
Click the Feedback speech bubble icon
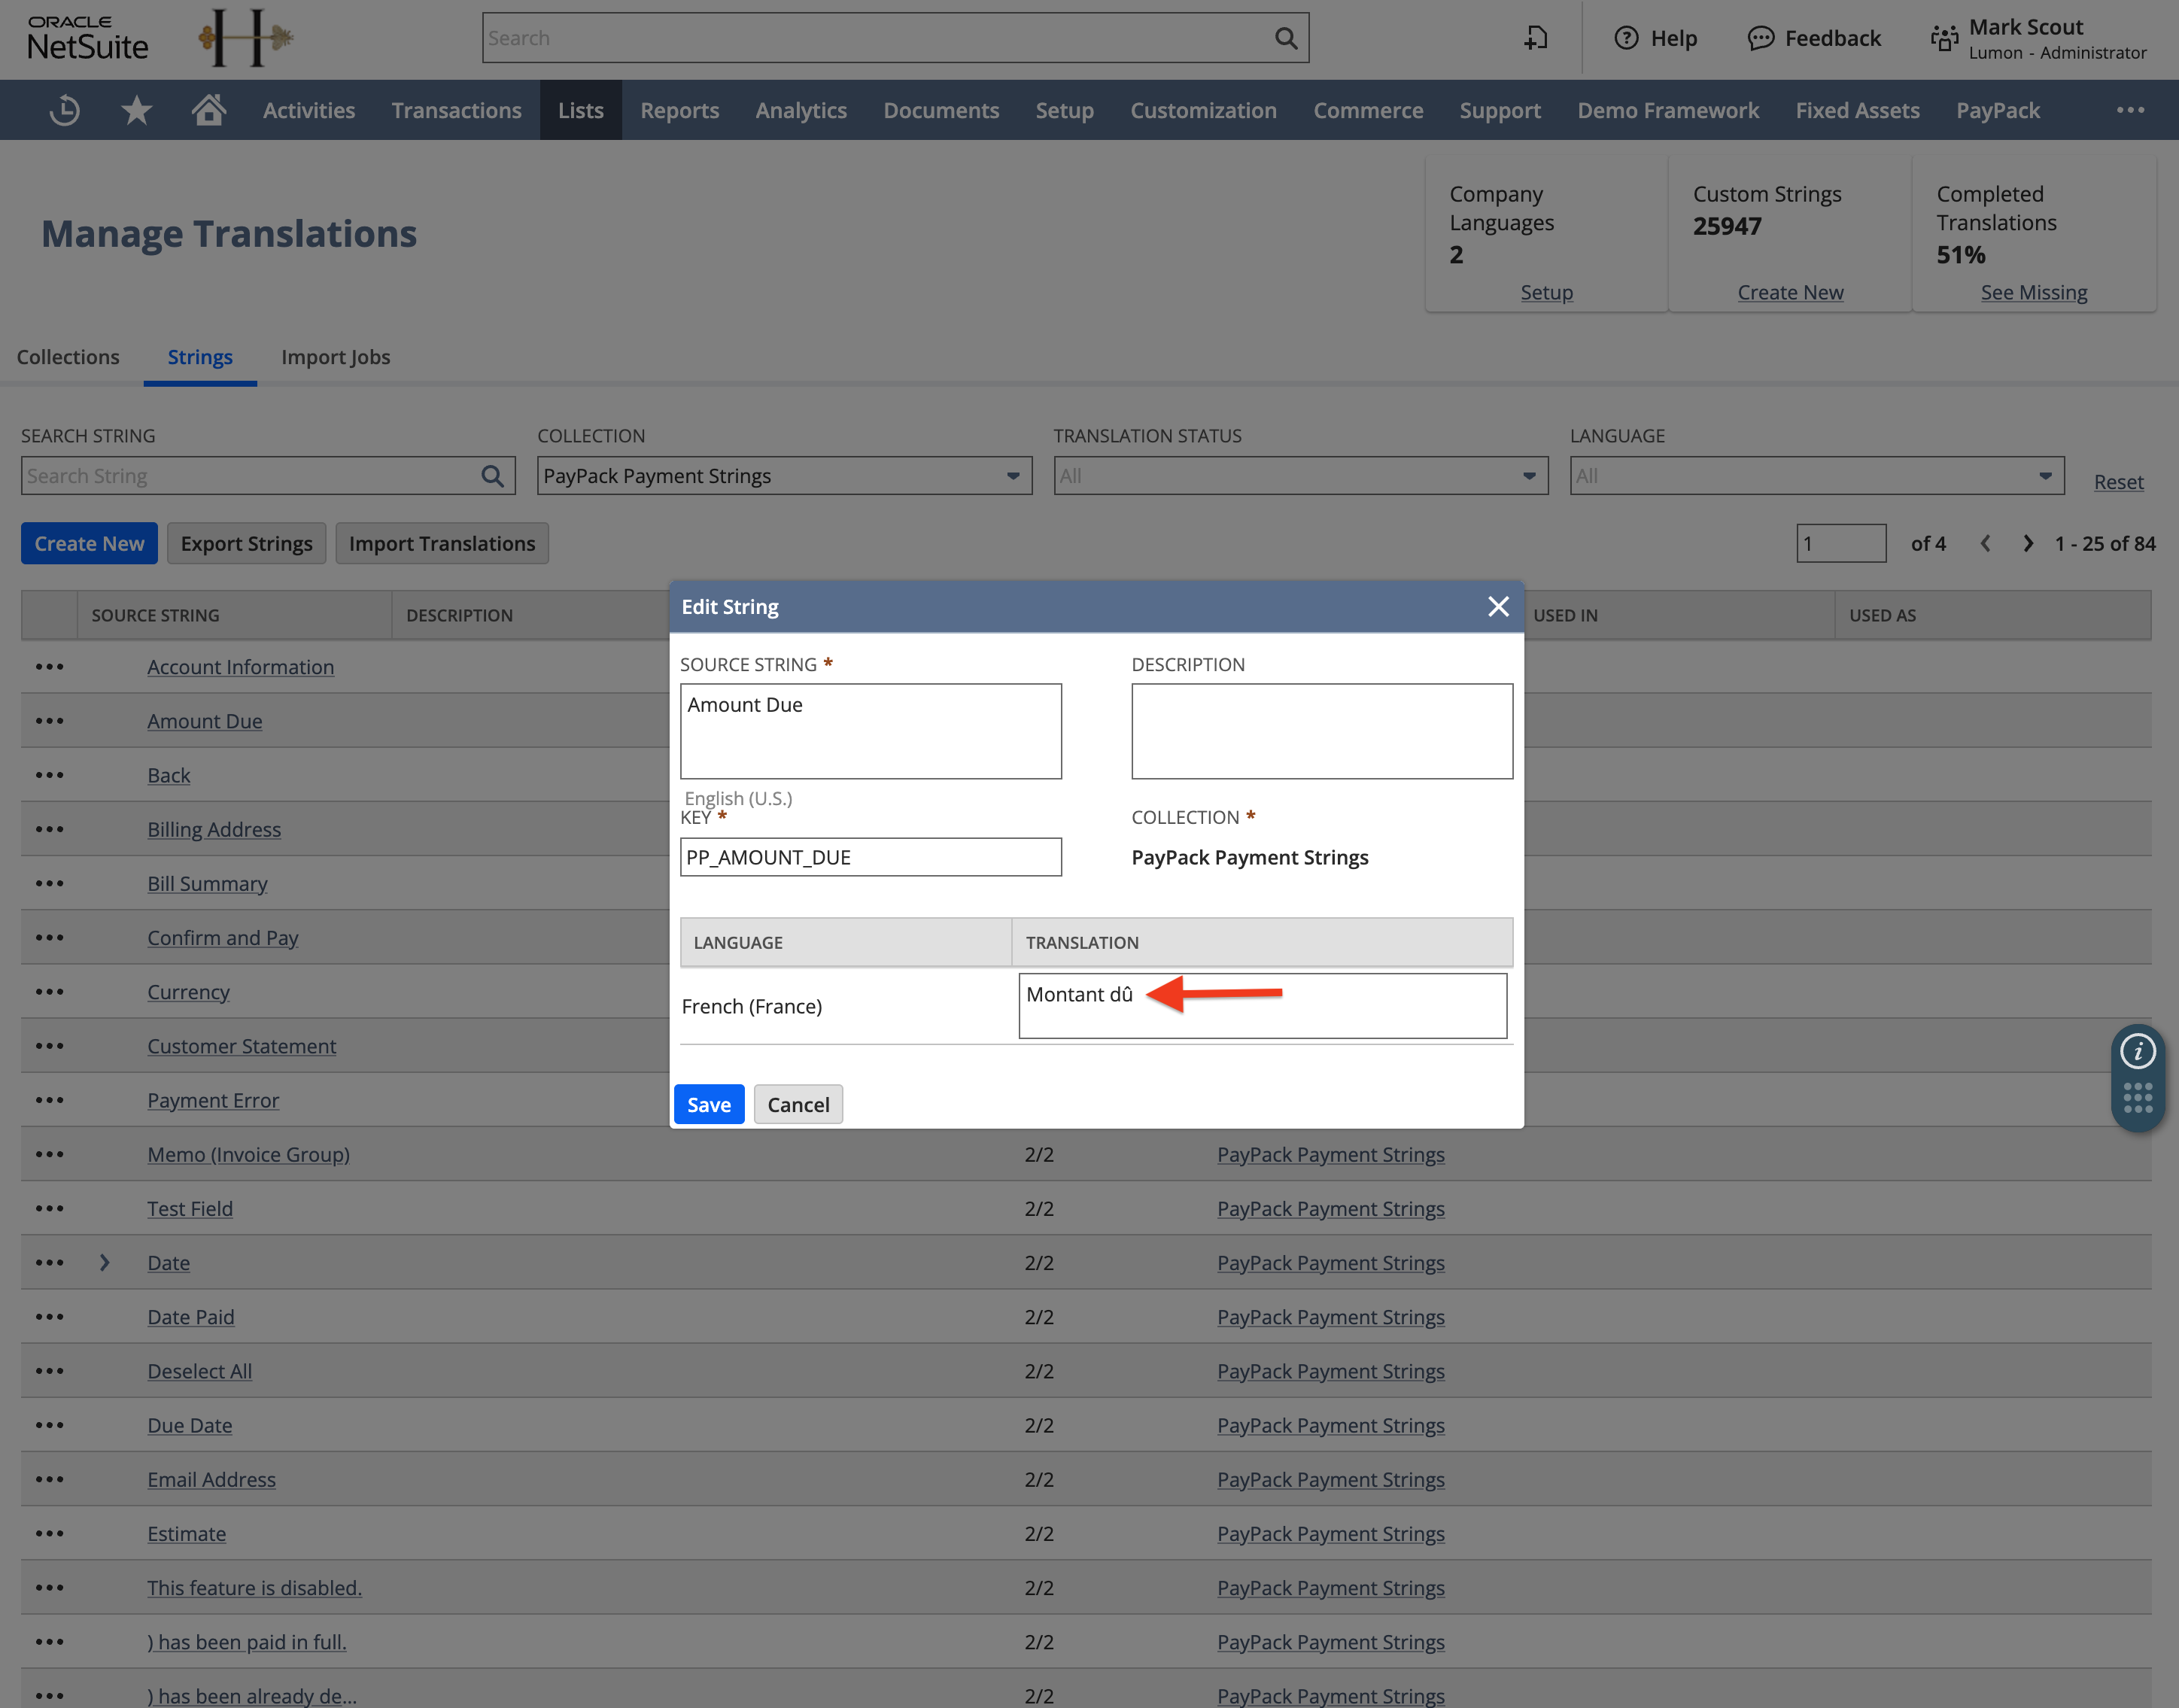(1760, 38)
